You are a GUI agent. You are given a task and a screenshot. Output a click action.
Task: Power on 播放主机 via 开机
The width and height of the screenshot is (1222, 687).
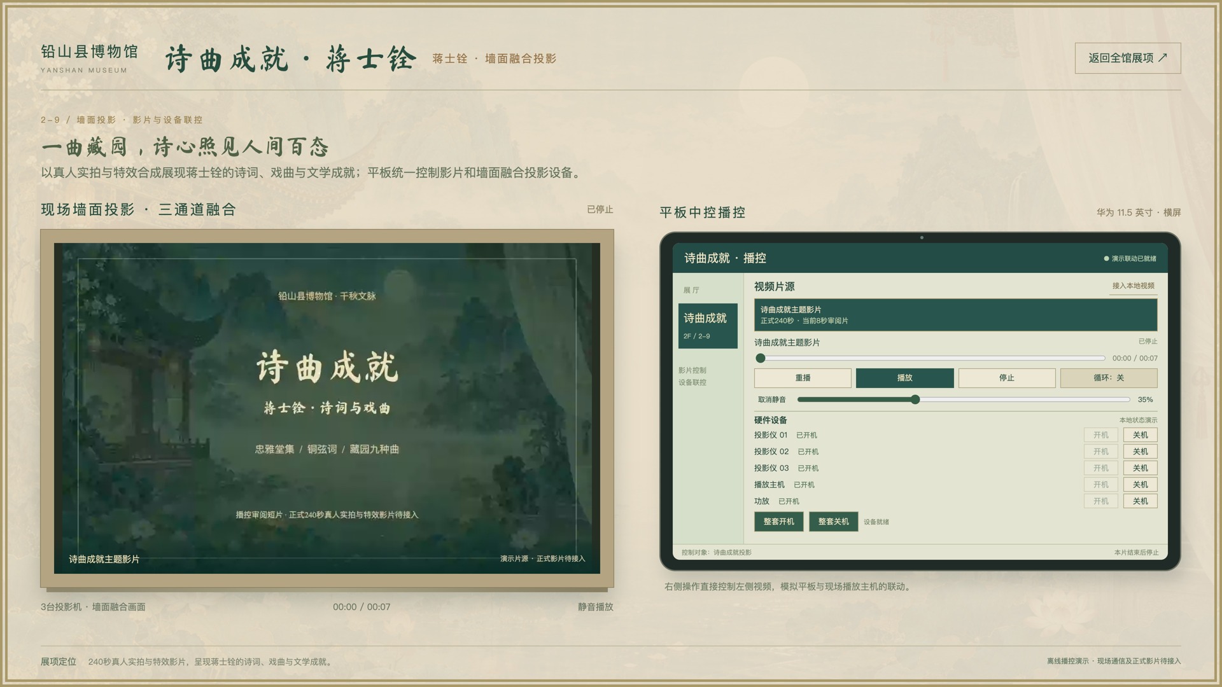[x=1101, y=485]
